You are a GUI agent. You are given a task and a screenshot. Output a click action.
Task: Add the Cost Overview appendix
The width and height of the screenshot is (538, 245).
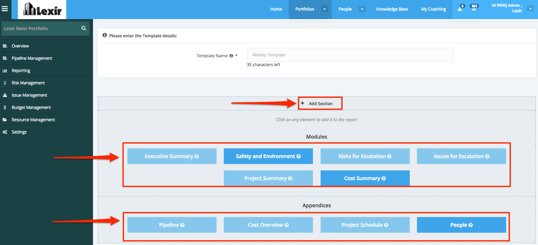click(x=268, y=225)
